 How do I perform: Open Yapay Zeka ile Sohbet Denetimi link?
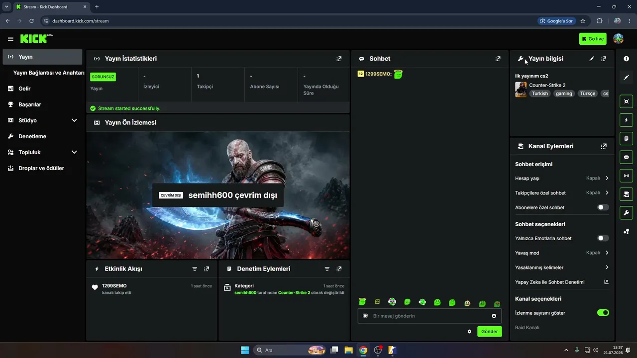pos(562,282)
